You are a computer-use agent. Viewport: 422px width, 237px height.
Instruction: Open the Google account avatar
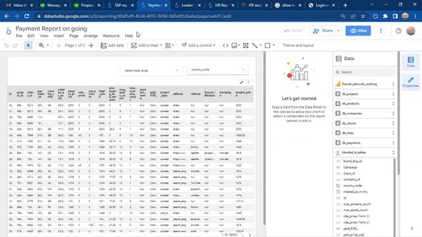411,31
